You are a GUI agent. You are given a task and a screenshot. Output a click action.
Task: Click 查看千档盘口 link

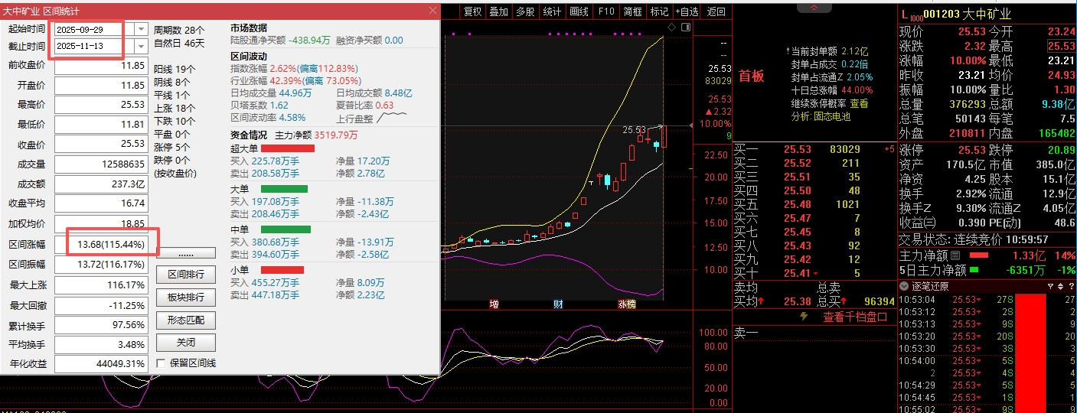coord(855,317)
